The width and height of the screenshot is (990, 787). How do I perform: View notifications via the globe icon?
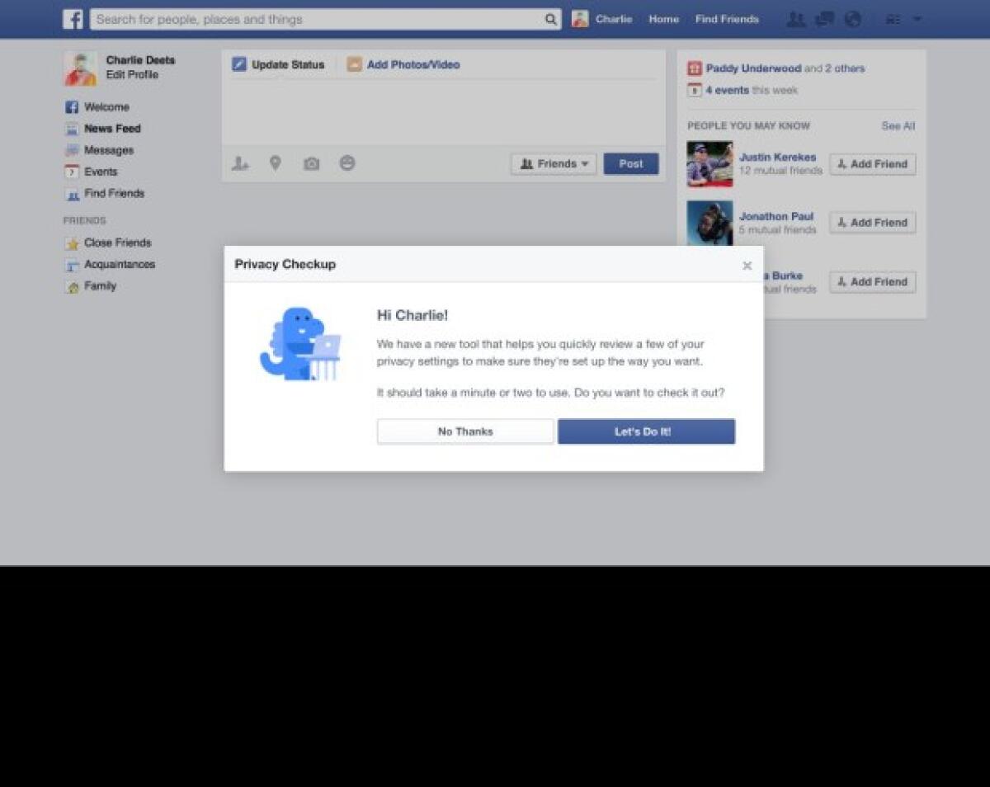point(853,19)
